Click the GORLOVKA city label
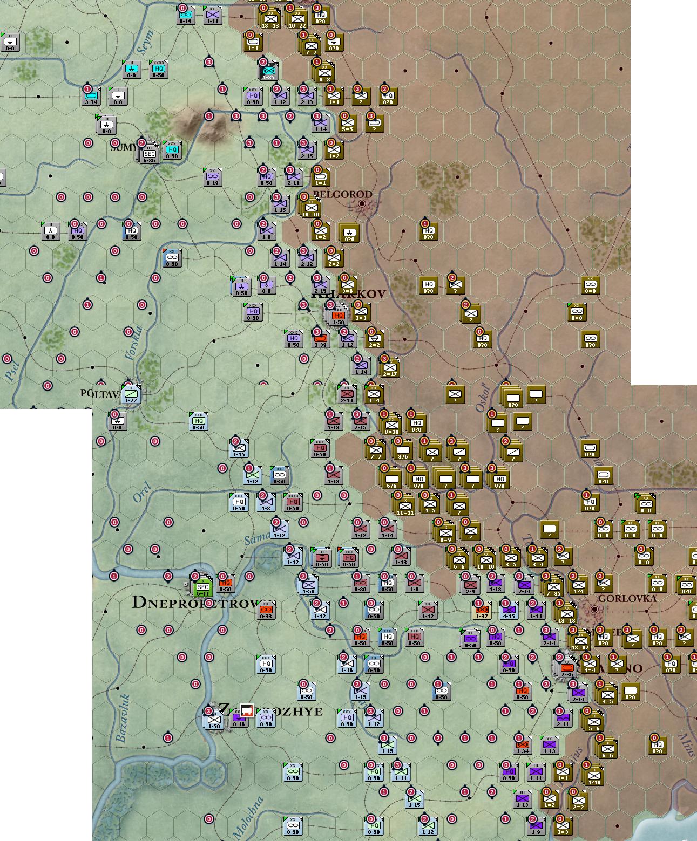This screenshot has width=697, height=841. point(627,598)
